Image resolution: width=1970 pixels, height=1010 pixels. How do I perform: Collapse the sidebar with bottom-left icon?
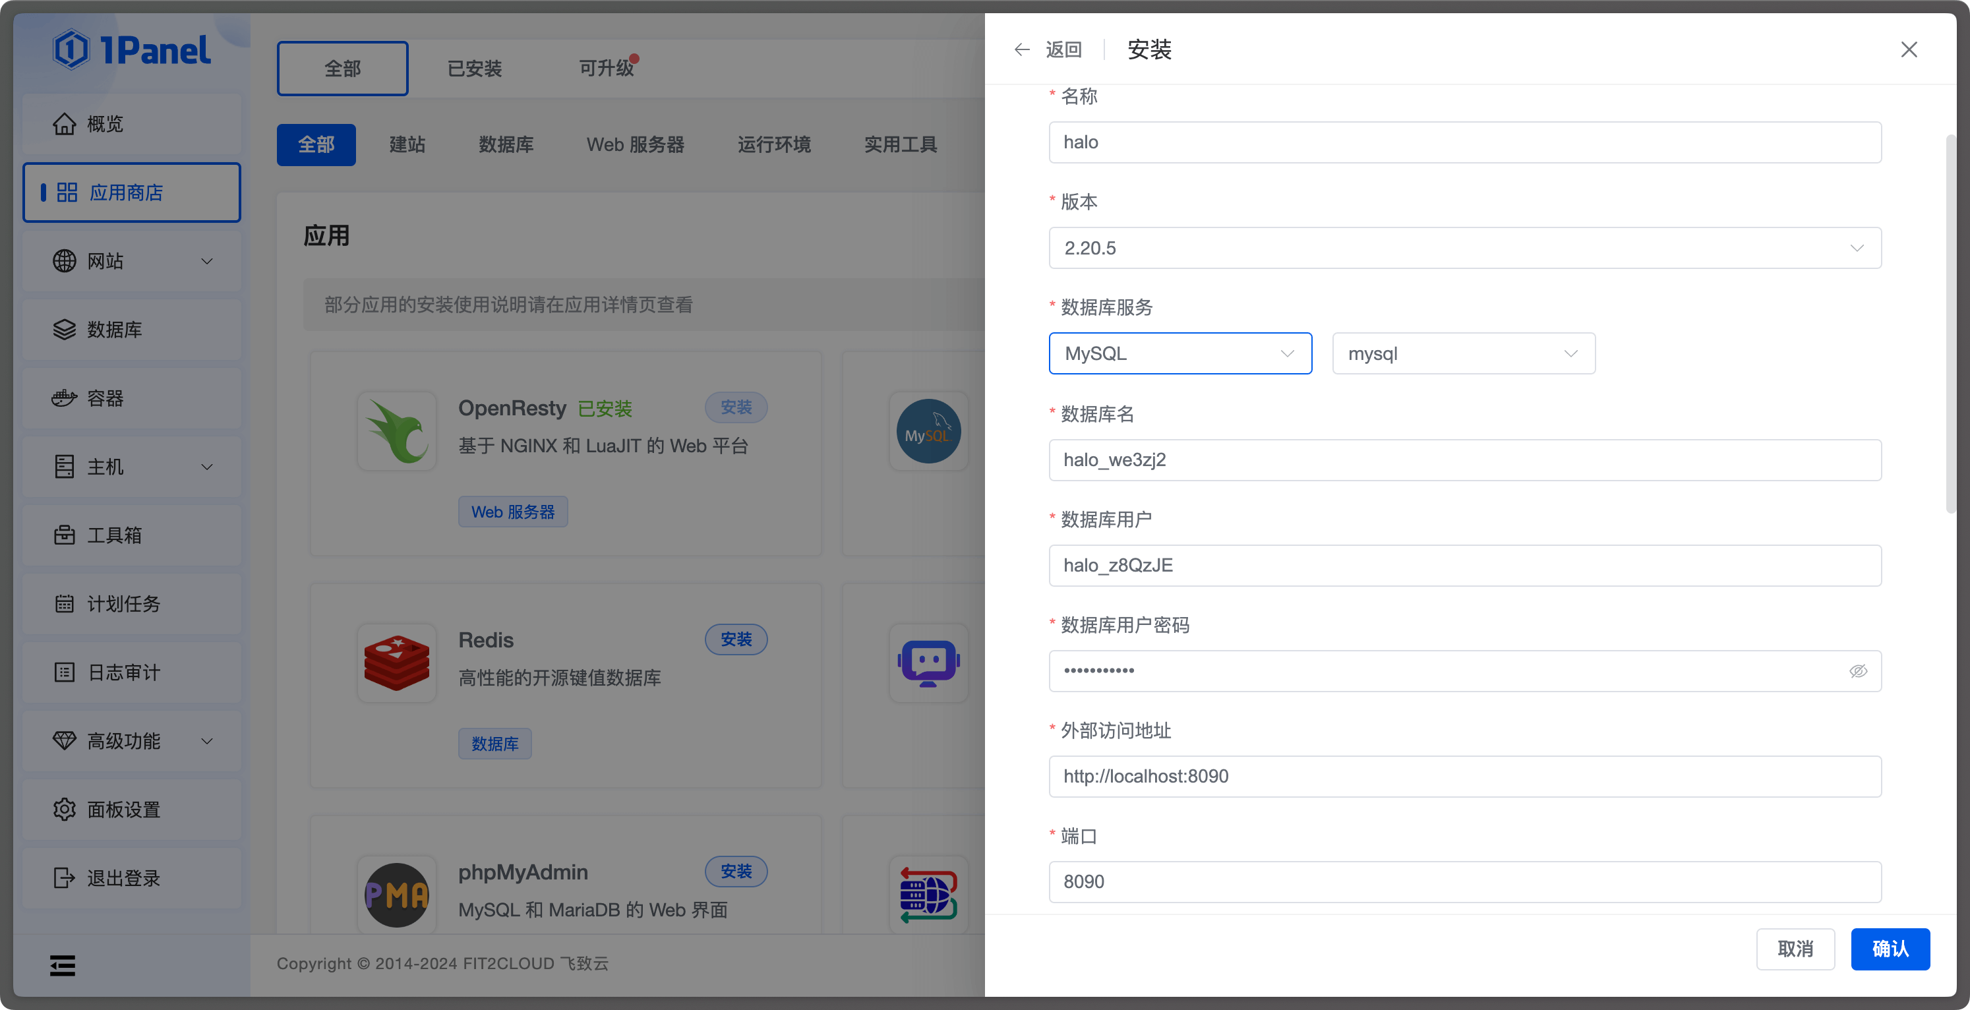(63, 965)
